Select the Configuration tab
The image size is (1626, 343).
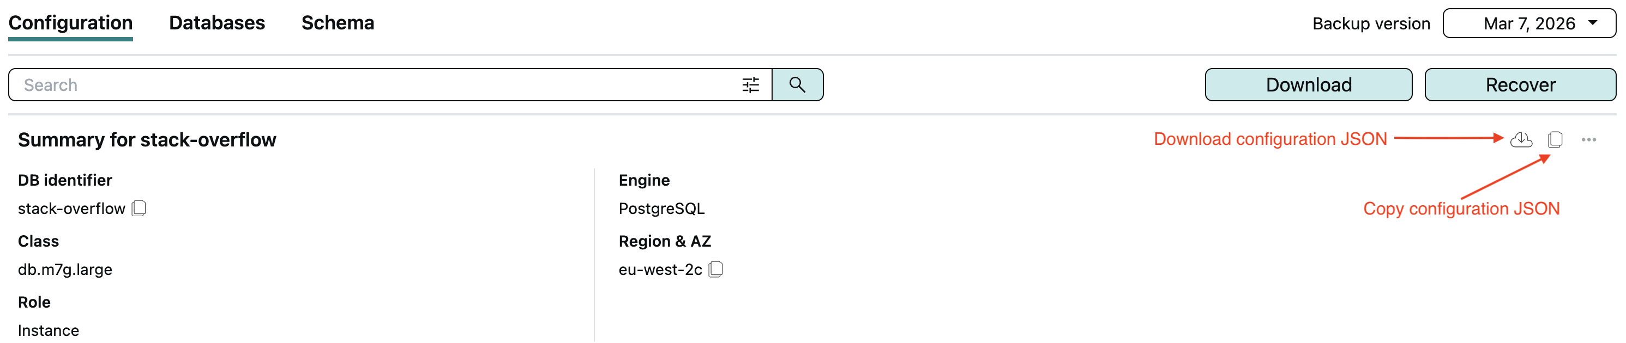coord(70,23)
